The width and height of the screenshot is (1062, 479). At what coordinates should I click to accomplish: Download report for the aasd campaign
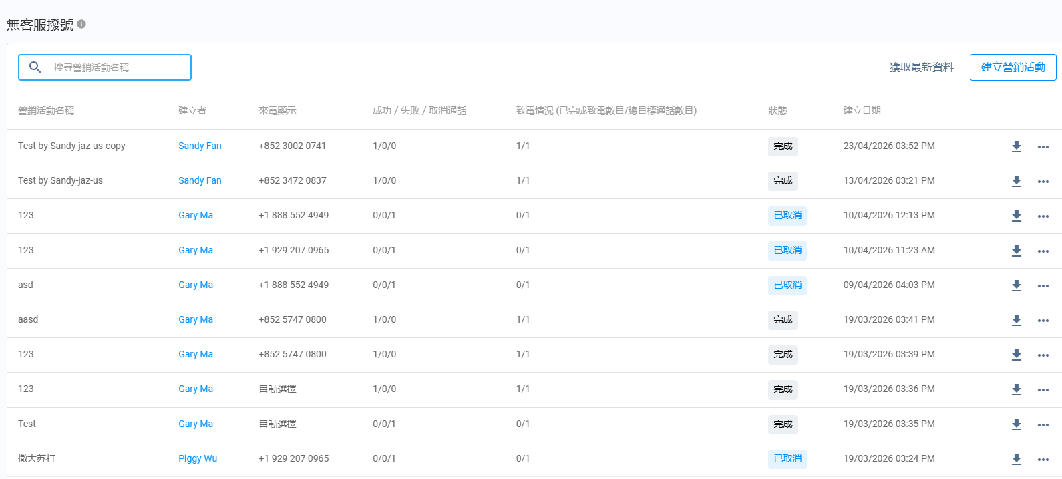pos(1017,321)
